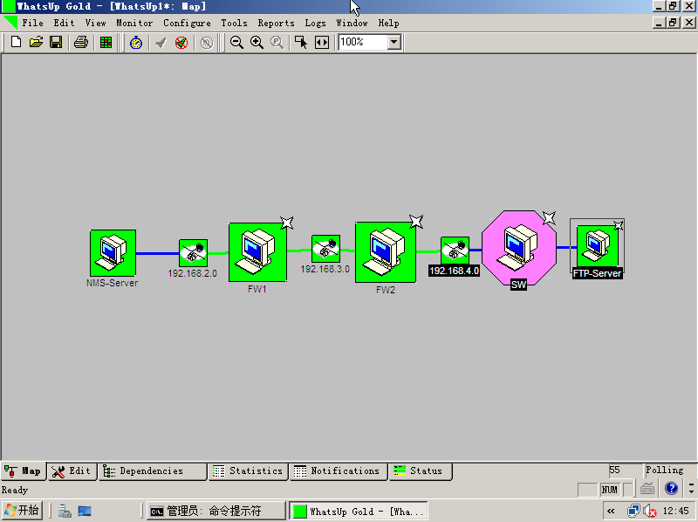Image resolution: width=698 pixels, height=522 pixels.
Task: Click the red crossed checkmark toolbar icon
Action: [x=181, y=43]
